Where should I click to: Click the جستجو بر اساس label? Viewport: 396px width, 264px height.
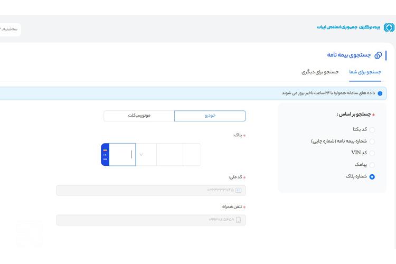click(x=354, y=115)
